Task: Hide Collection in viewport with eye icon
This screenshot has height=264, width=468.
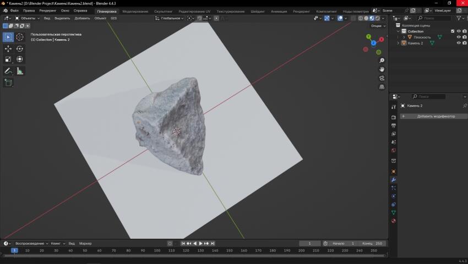Action: point(459,31)
